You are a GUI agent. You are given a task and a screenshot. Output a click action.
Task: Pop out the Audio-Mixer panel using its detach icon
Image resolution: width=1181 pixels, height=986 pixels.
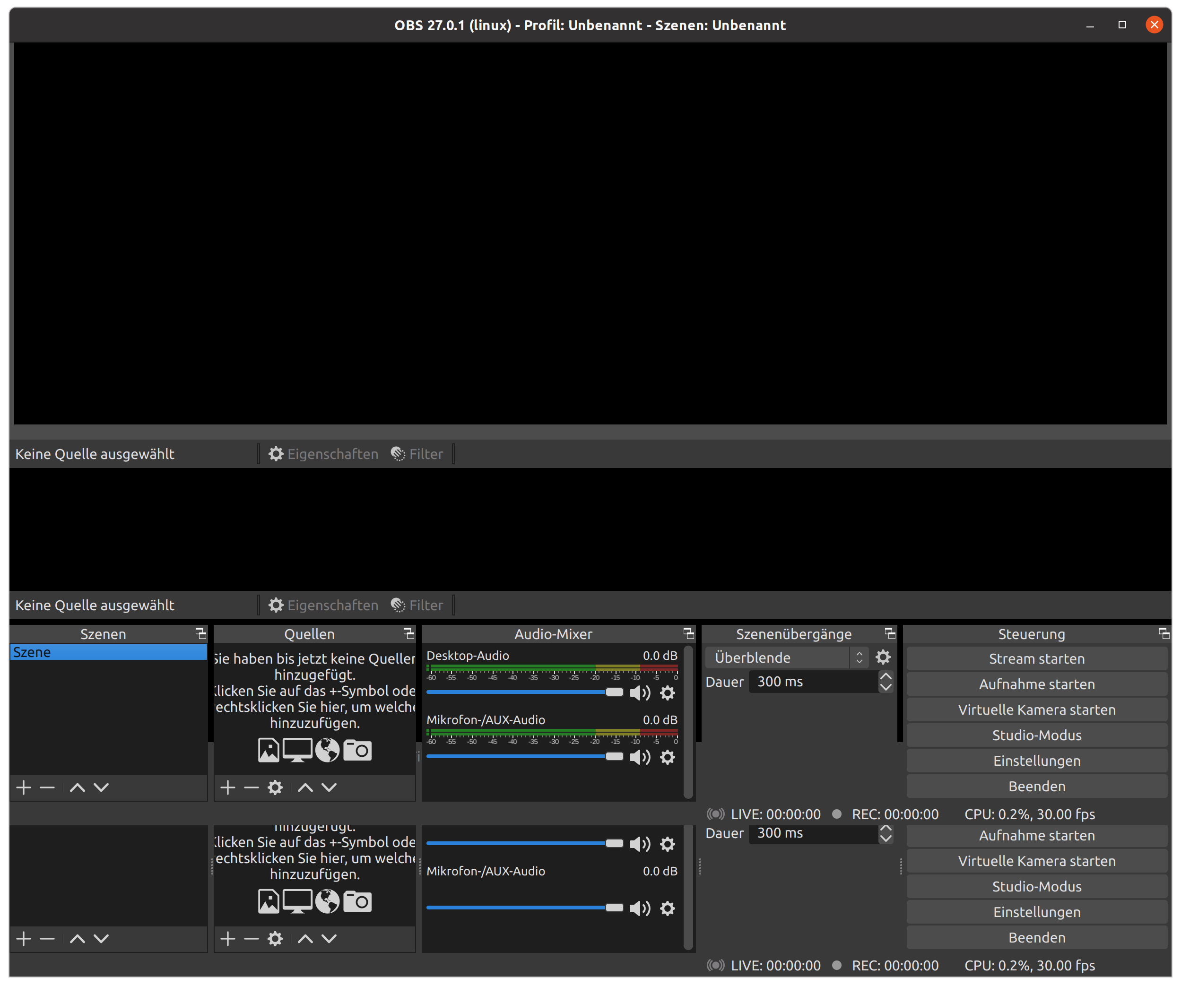click(688, 633)
